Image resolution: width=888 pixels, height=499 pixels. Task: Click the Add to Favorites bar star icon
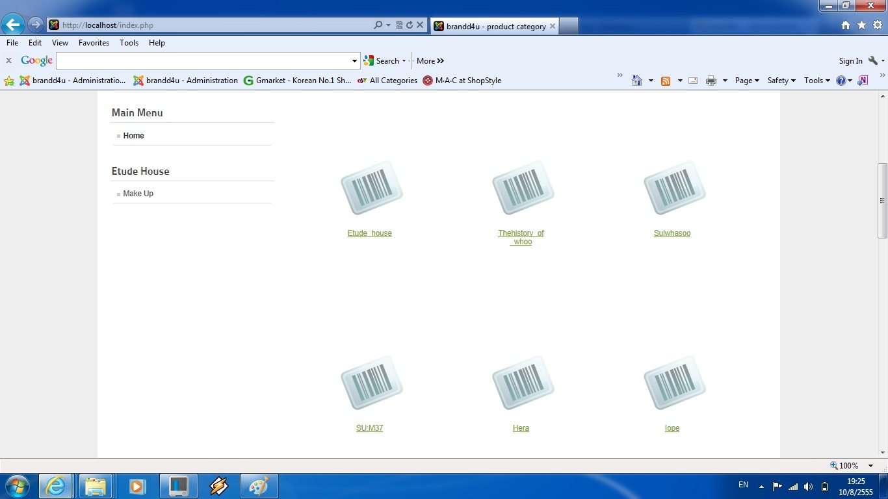click(9, 81)
